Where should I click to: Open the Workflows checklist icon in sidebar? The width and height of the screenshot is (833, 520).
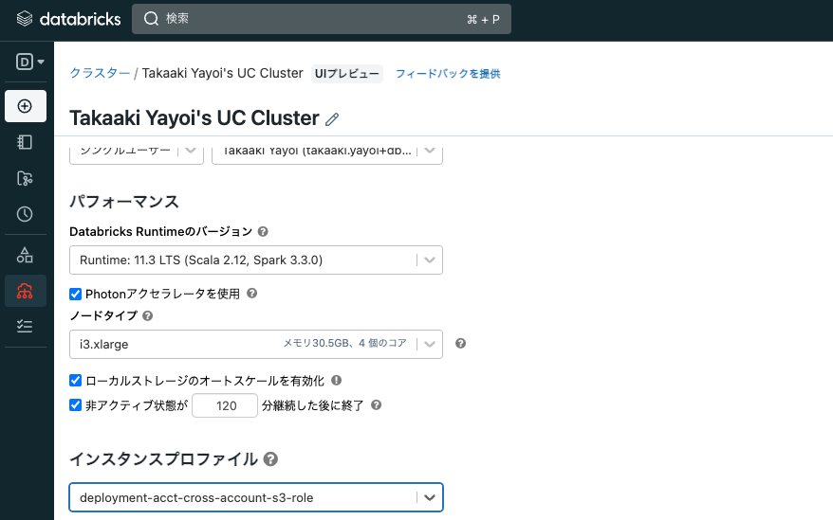pyautogui.click(x=25, y=326)
